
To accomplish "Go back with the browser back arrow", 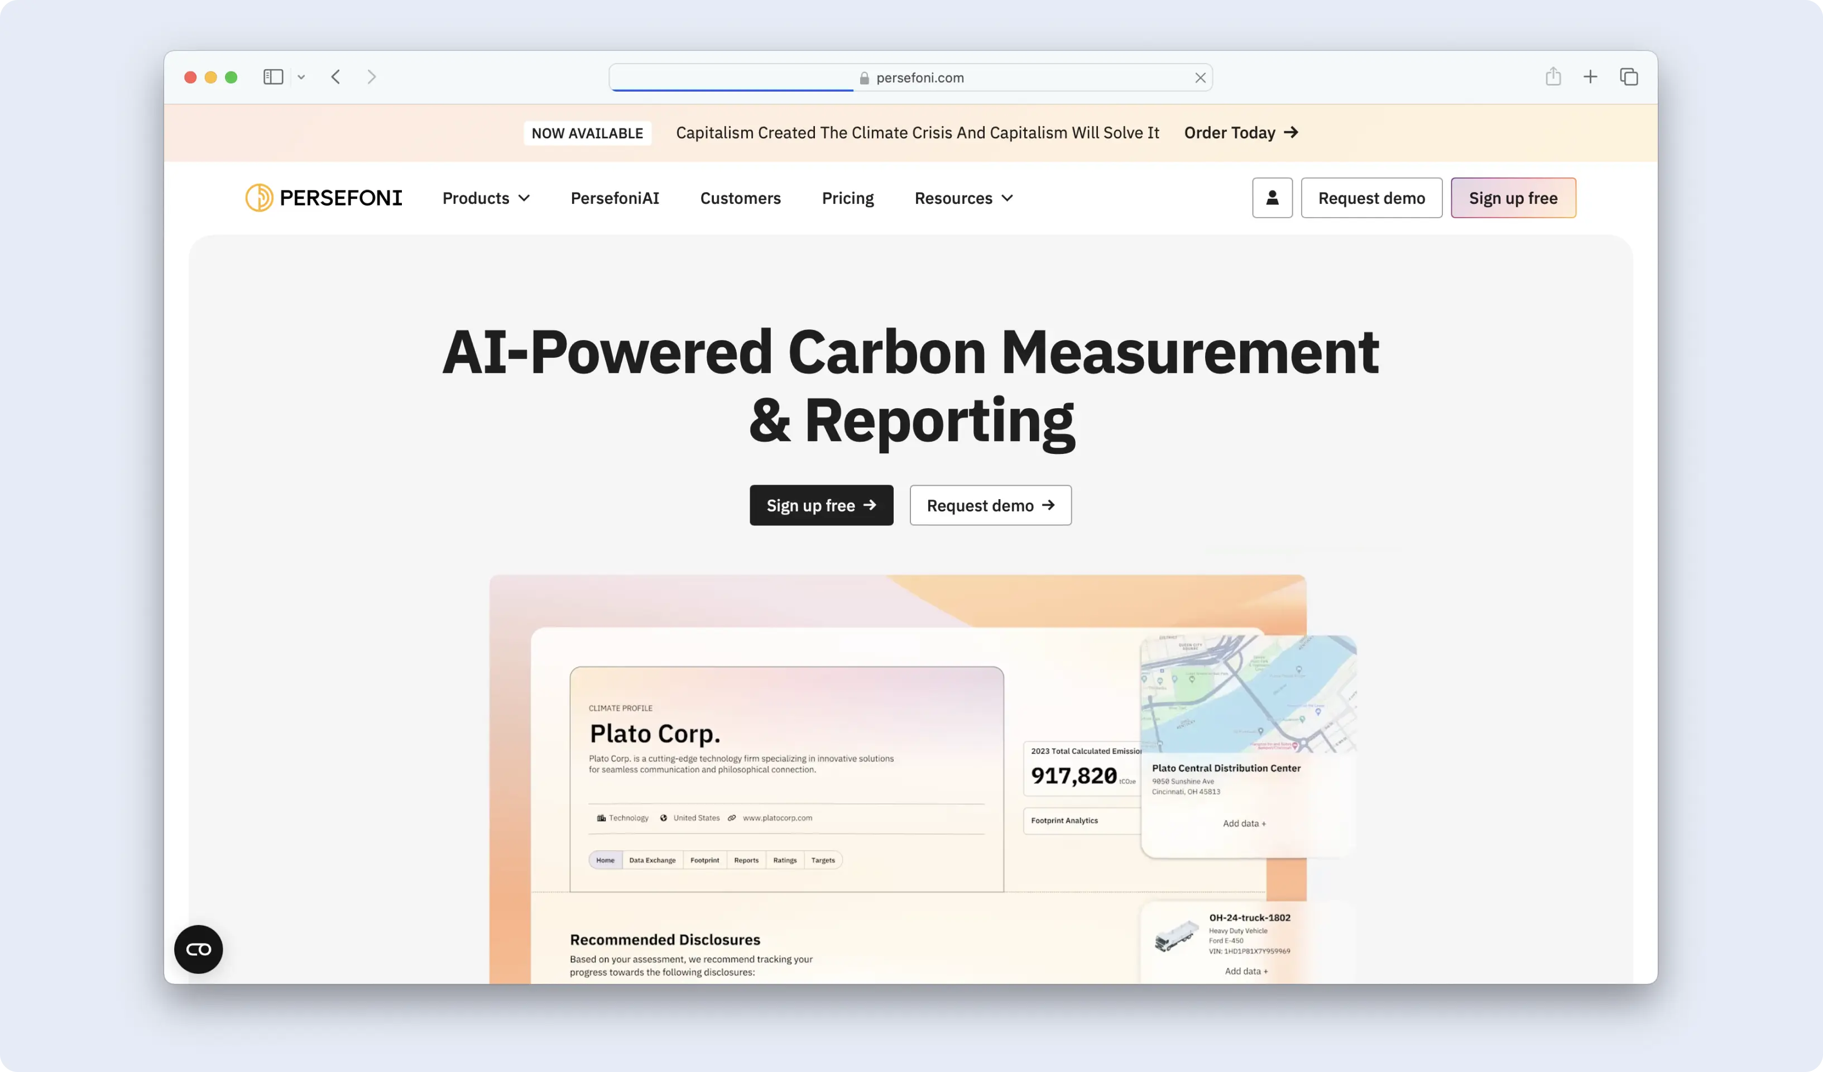I will point(335,76).
